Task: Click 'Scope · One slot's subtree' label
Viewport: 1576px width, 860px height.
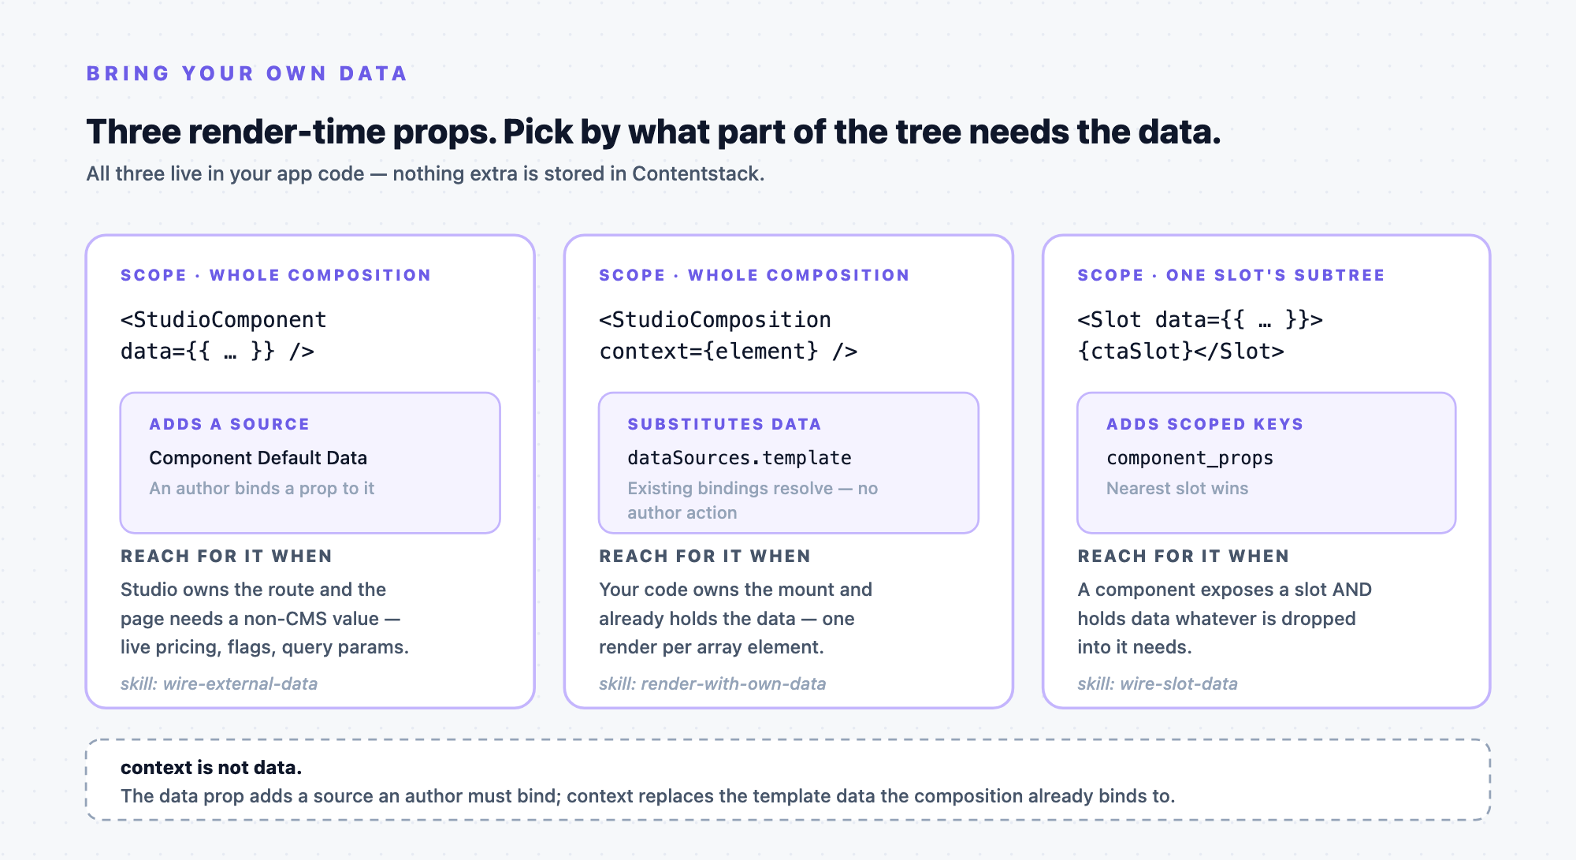Action: [1231, 275]
